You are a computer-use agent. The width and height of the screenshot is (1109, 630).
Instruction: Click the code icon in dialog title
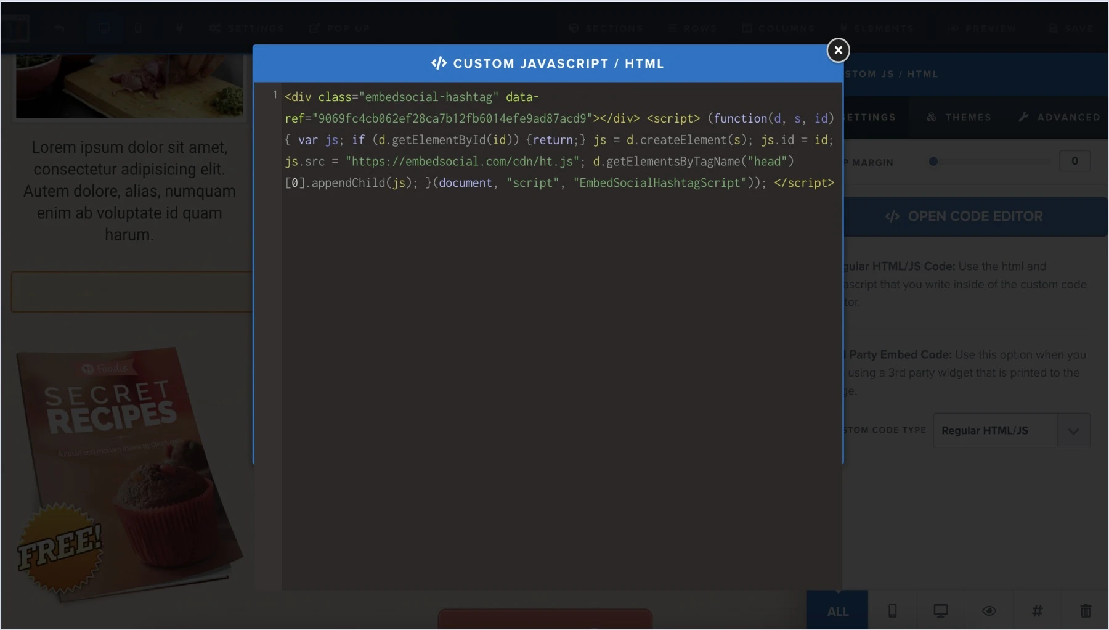tap(439, 63)
